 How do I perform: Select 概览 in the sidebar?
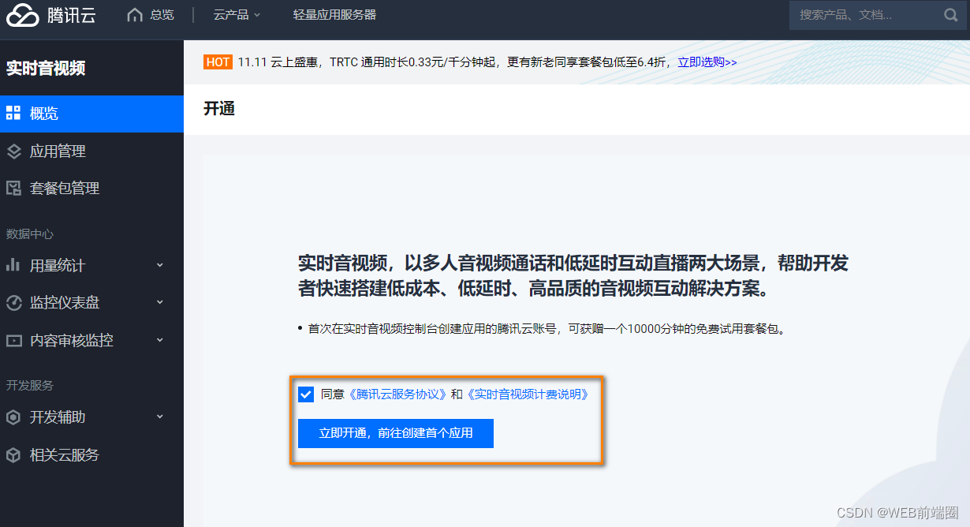click(91, 114)
